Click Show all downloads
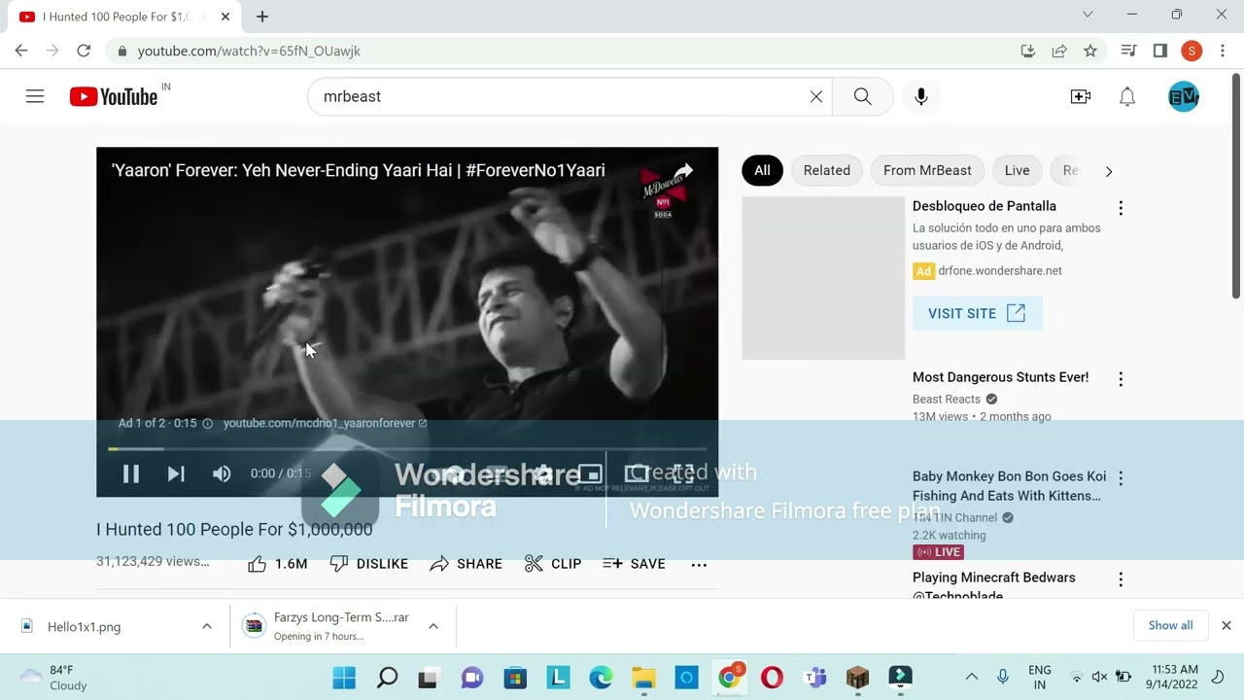 pyautogui.click(x=1170, y=625)
